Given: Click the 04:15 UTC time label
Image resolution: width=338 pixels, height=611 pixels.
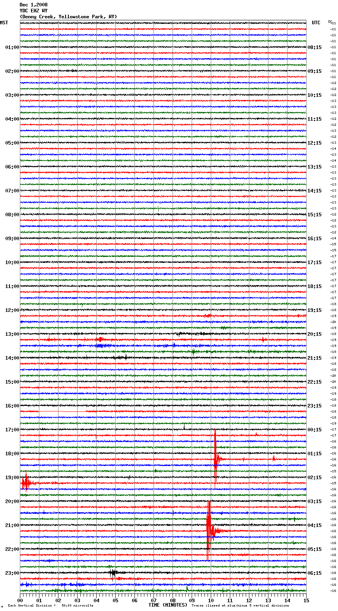Looking at the screenshot, I should pyautogui.click(x=315, y=525).
